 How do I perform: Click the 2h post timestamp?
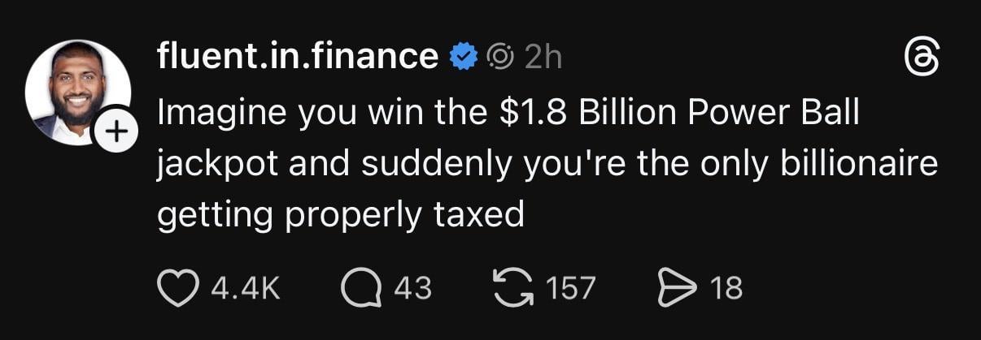(543, 57)
